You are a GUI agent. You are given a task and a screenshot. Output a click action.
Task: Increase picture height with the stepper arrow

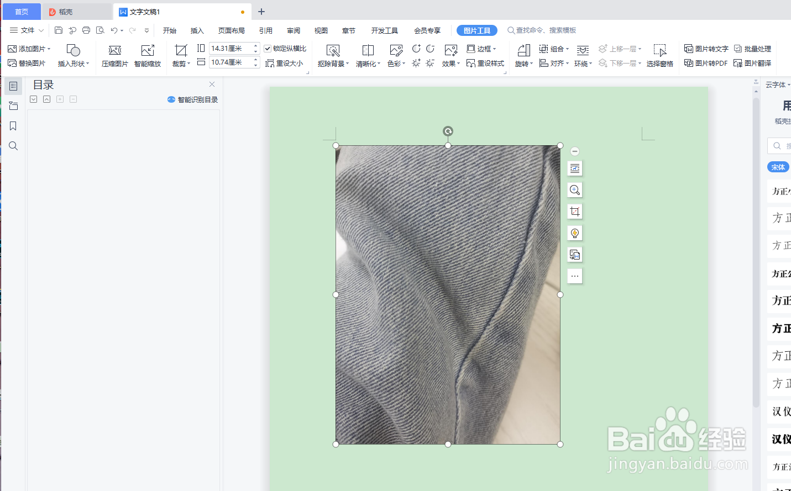point(255,46)
